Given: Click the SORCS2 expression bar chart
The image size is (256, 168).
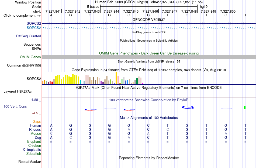Looking at the screenshot, I should click(93, 78).
